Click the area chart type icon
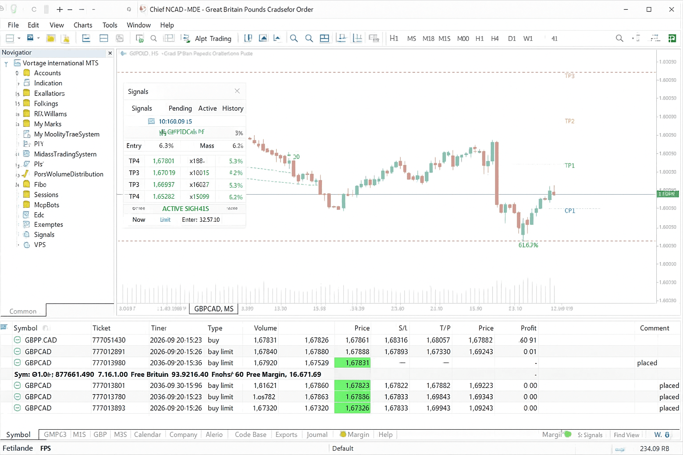 tap(263, 38)
